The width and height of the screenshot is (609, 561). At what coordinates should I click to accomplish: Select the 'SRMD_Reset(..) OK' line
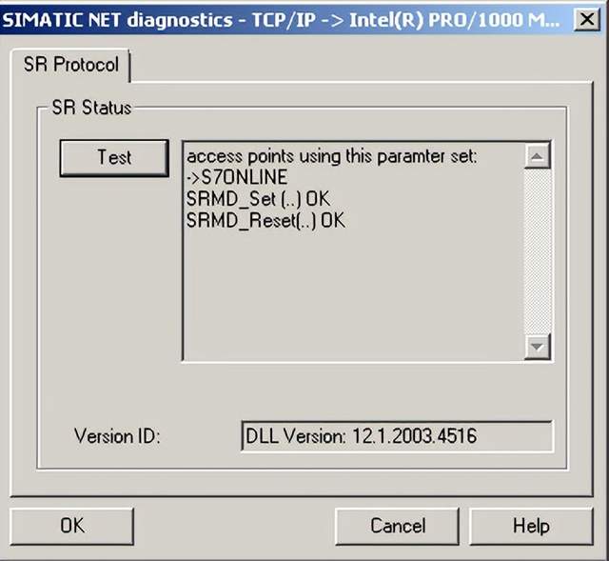click(x=266, y=221)
